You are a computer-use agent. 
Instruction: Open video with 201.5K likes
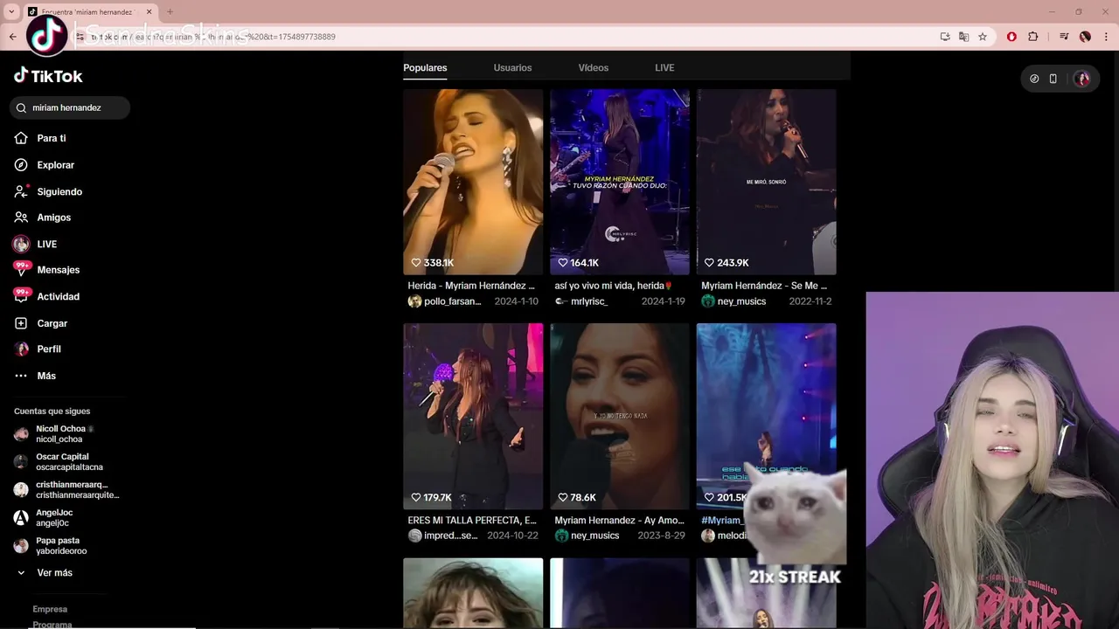[767, 416]
